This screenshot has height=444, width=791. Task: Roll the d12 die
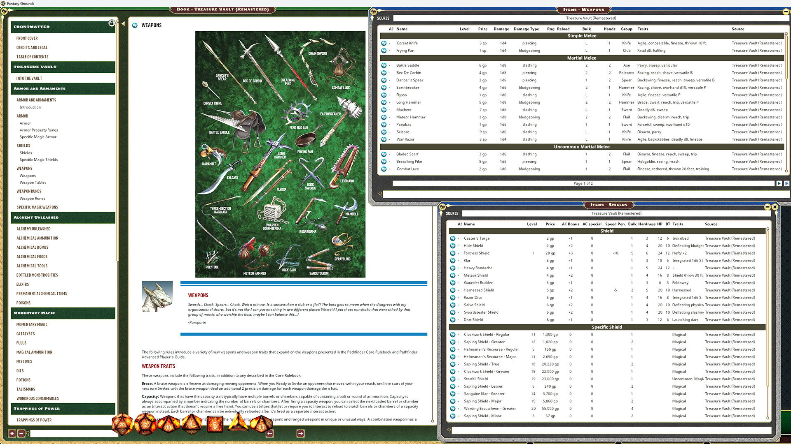point(145,425)
